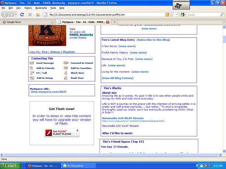Click the Get Adobe Flash Player button
This screenshot has width=226, height=169.
point(62,133)
